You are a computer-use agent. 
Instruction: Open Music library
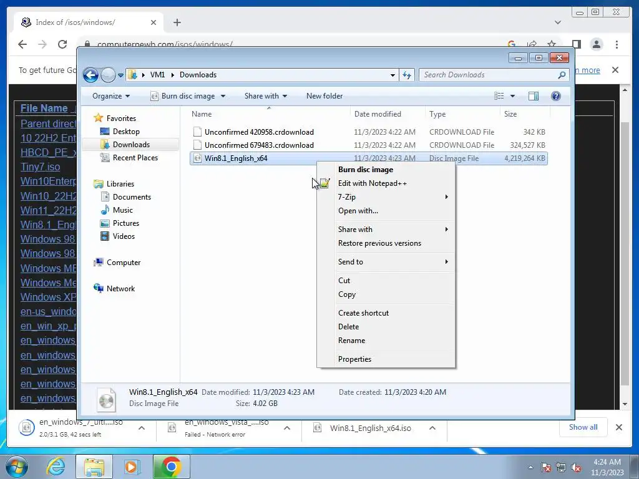click(x=123, y=210)
